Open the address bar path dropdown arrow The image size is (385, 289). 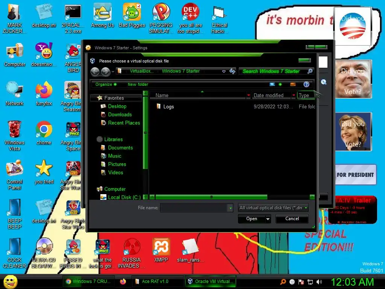click(224, 71)
